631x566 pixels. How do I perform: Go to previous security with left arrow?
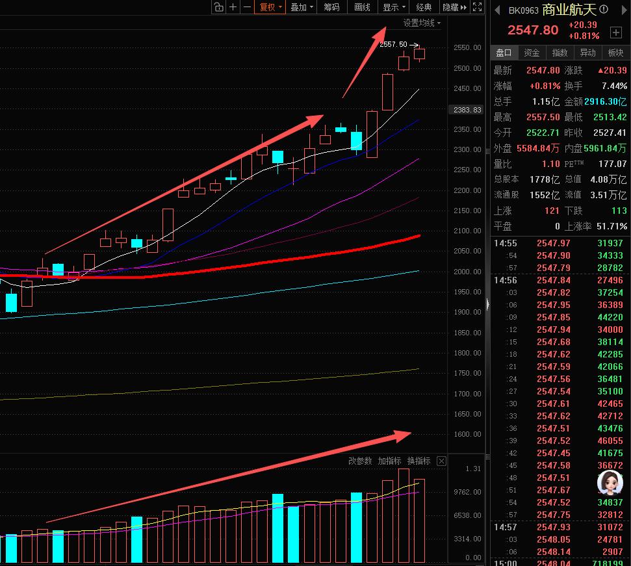point(497,10)
